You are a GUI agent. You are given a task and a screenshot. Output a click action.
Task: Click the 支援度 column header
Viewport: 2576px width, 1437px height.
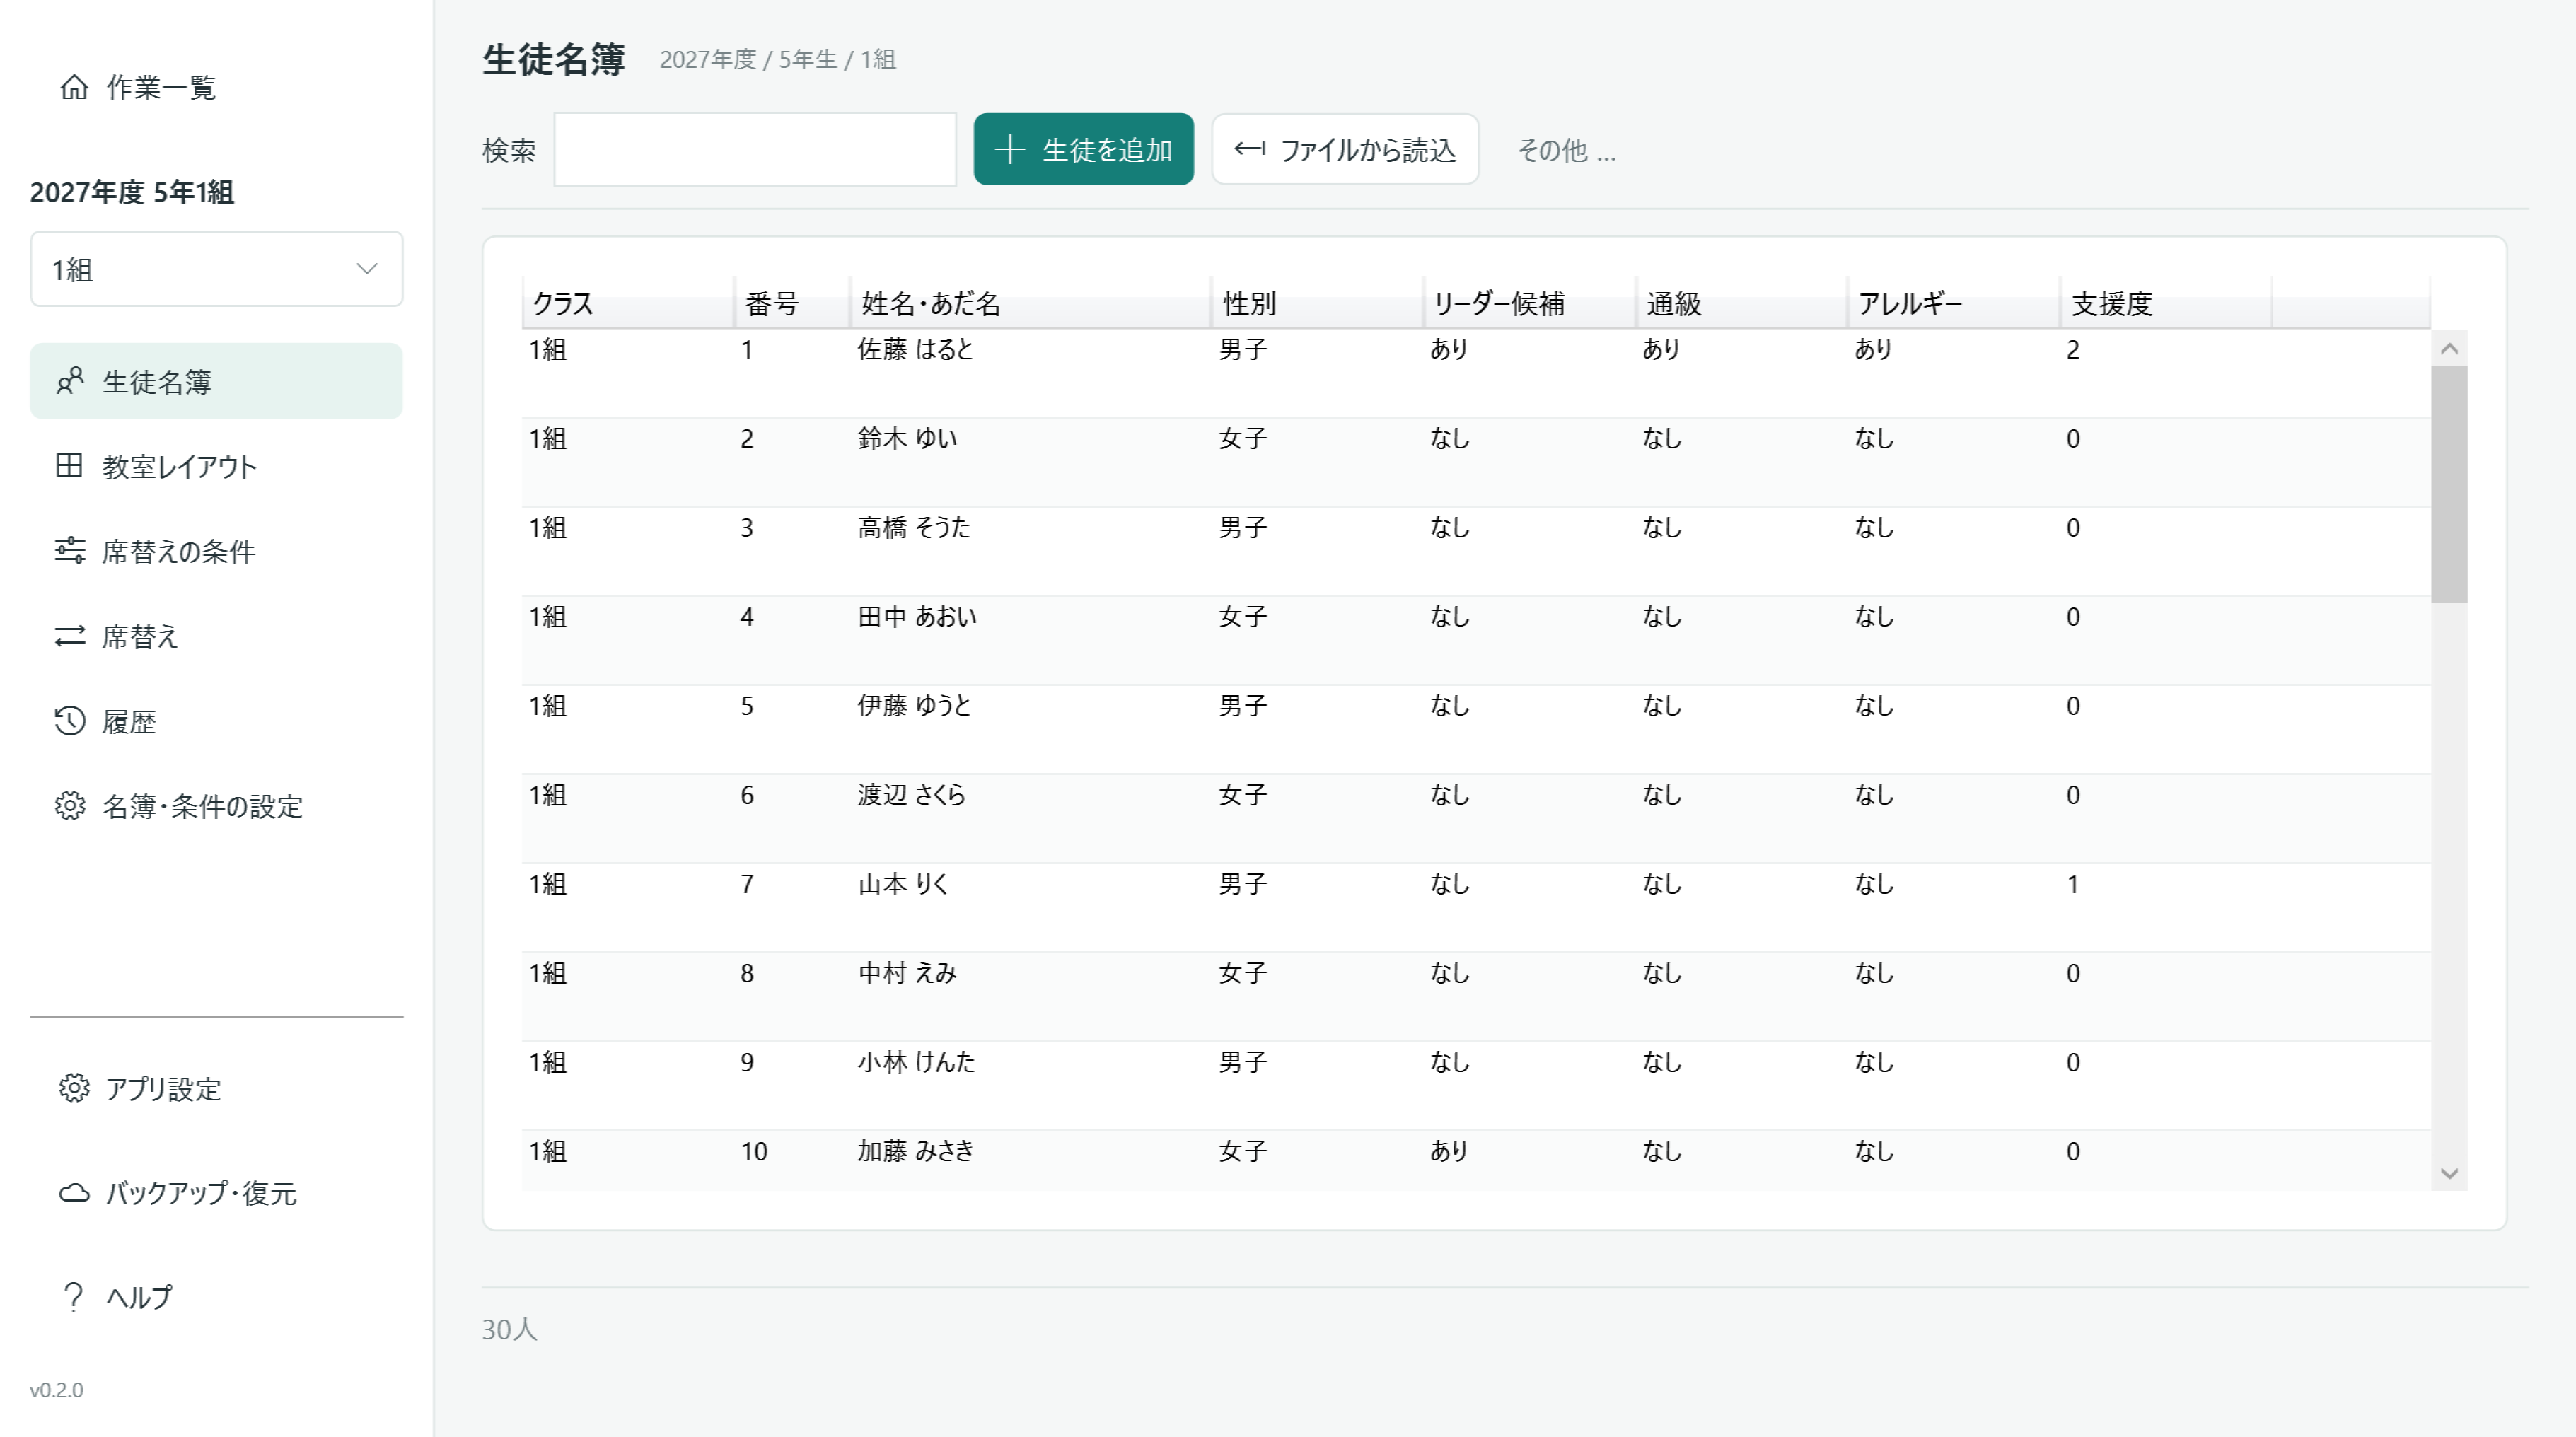2165,303
